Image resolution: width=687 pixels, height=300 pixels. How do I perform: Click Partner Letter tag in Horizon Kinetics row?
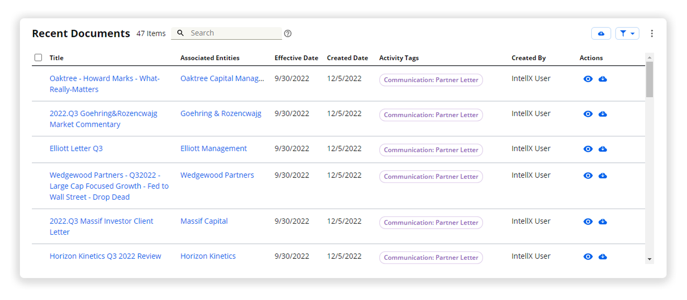tap(431, 257)
